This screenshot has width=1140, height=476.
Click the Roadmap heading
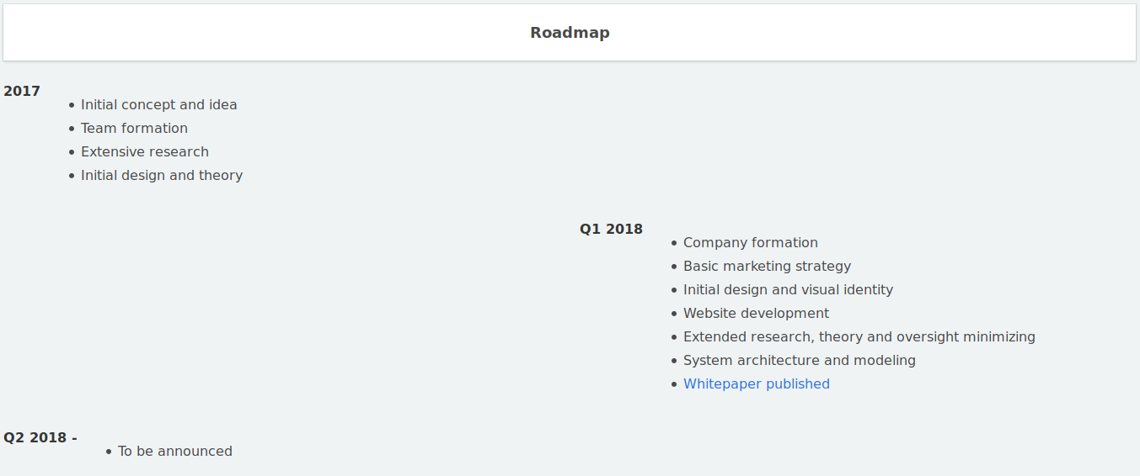point(570,33)
